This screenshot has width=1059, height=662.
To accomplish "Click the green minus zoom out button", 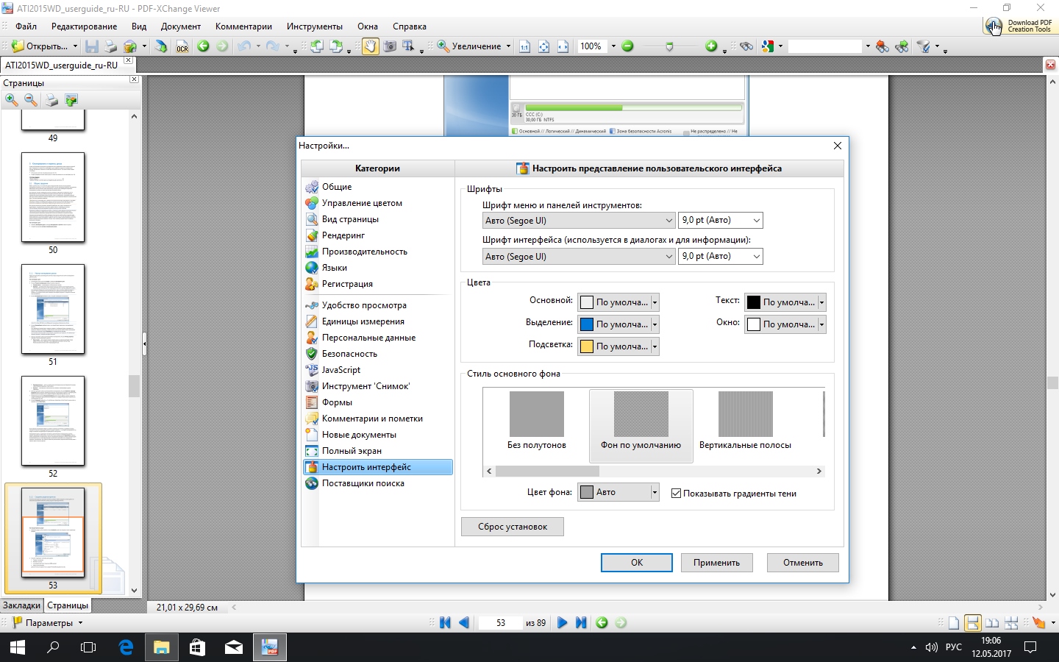I will 627,46.
